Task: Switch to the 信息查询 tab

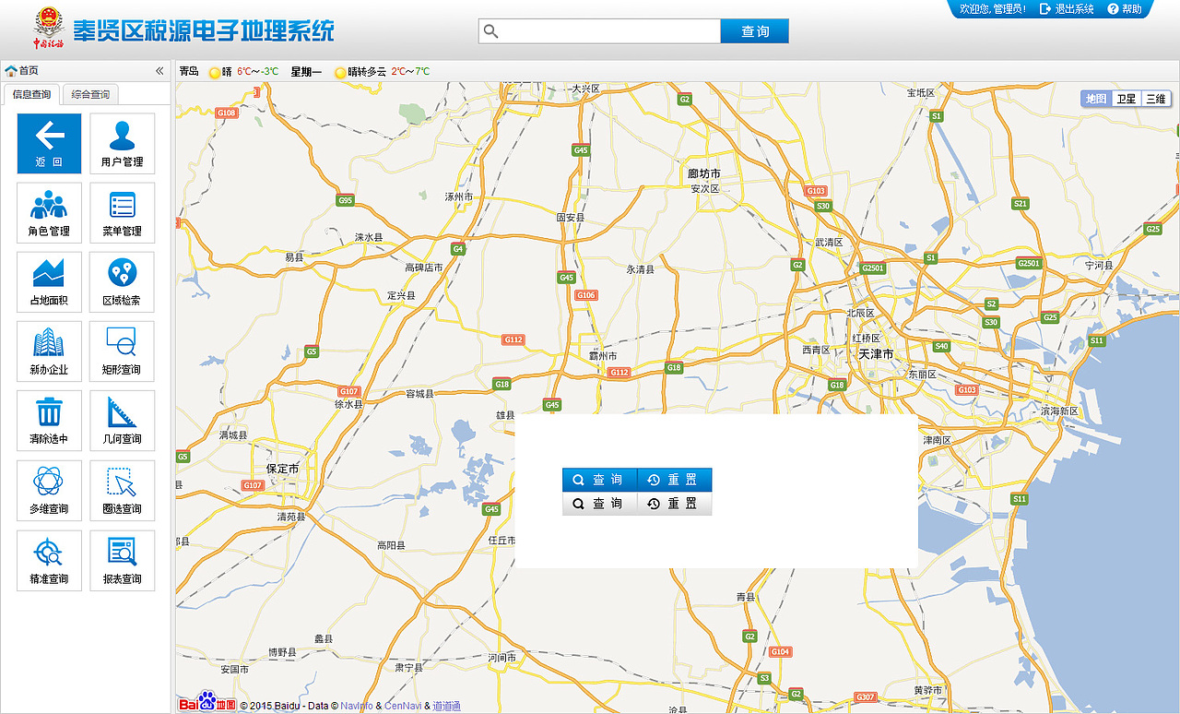Action: point(32,94)
